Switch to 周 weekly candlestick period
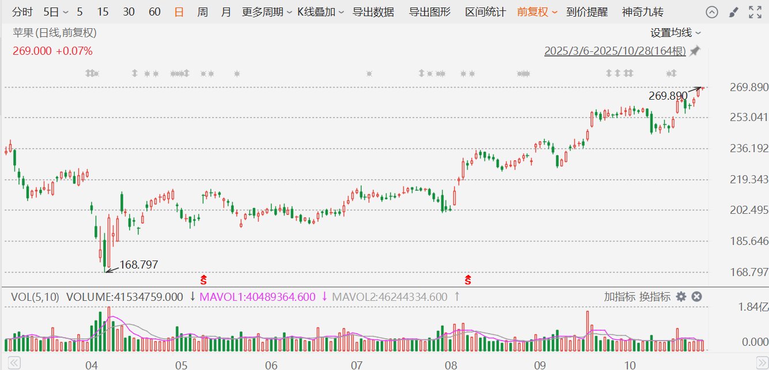Image resolution: width=769 pixels, height=370 pixels. (202, 12)
